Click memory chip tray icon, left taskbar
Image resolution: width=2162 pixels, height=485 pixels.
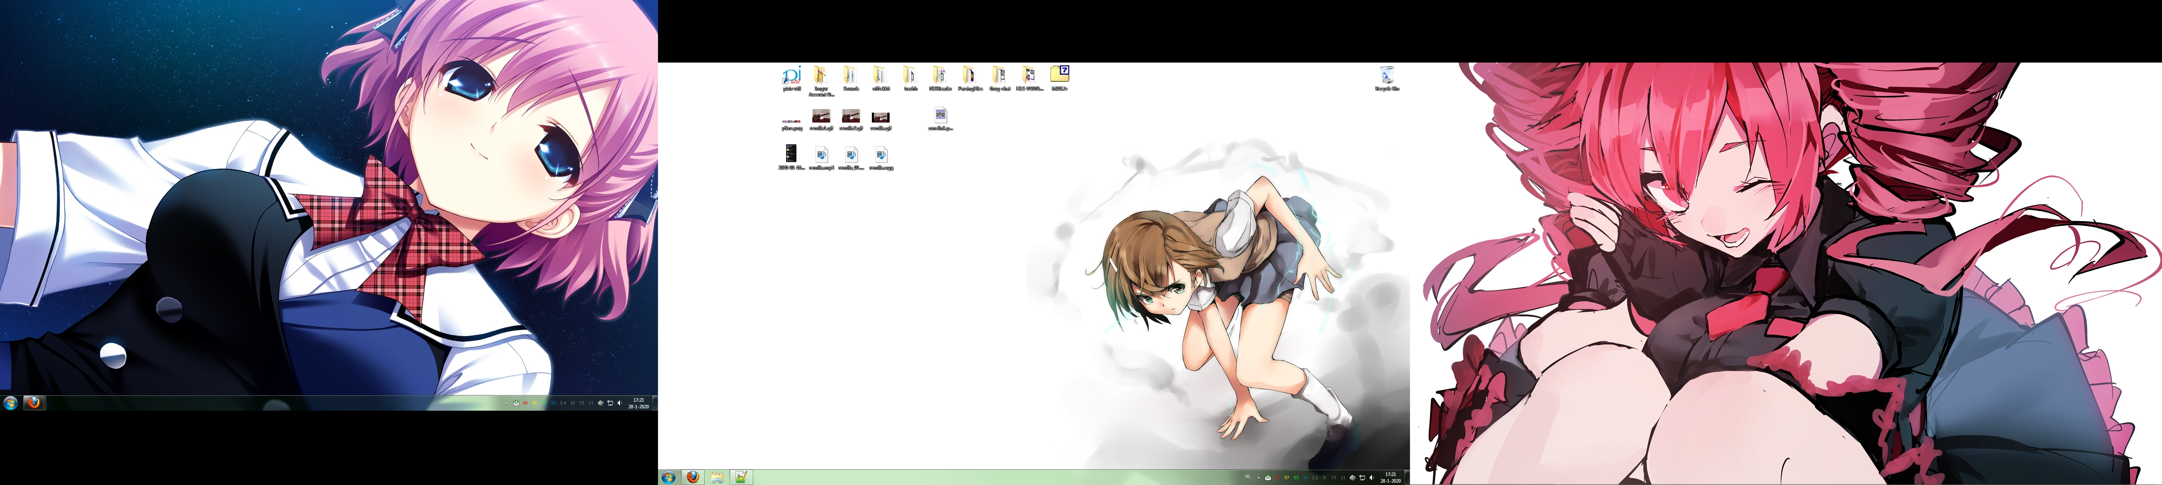(601, 403)
